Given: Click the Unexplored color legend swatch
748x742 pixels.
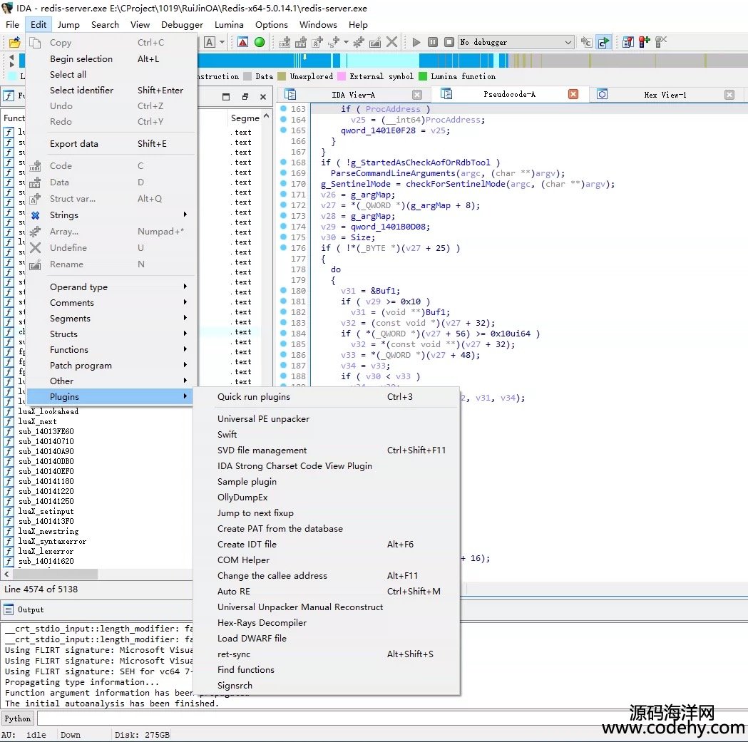Looking at the screenshot, I should pyautogui.click(x=282, y=76).
